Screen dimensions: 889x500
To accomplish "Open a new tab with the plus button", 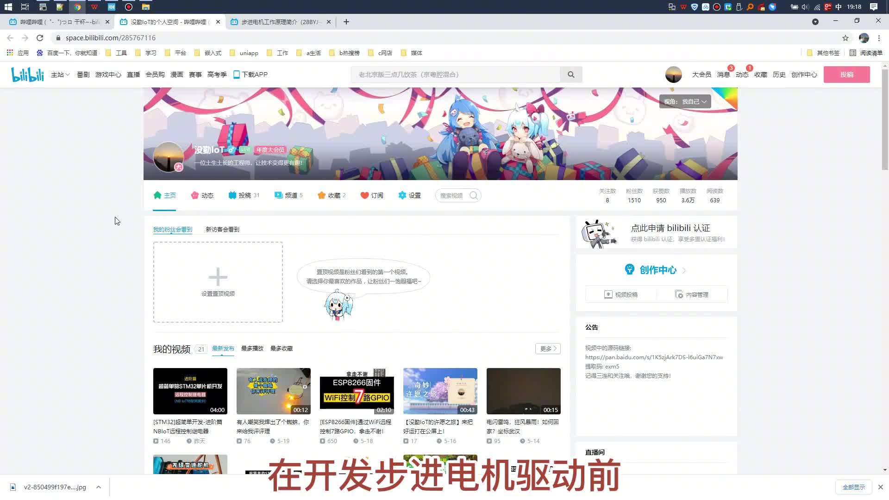I will (x=346, y=22).
